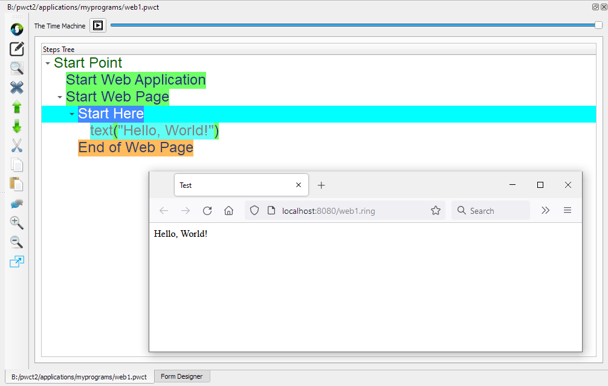
Task: Cut step using the scissors icon
Action: pos(17,146)
